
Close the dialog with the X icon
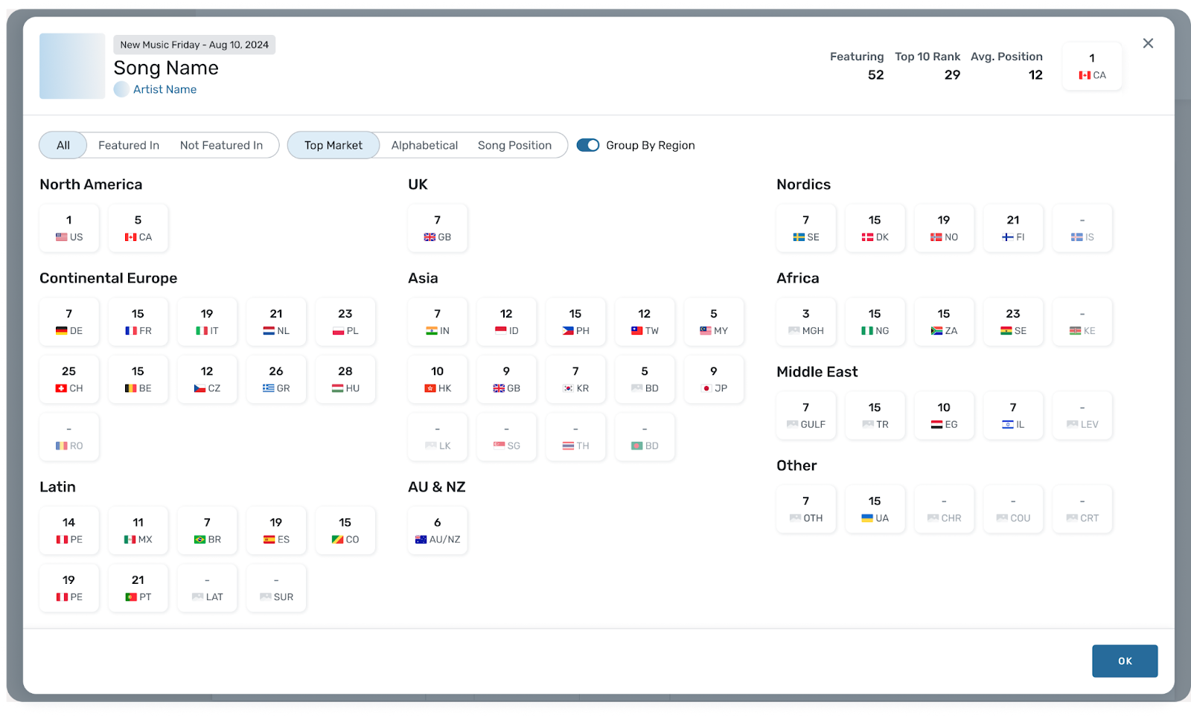pyautogui.click(x=1148, y=43)
